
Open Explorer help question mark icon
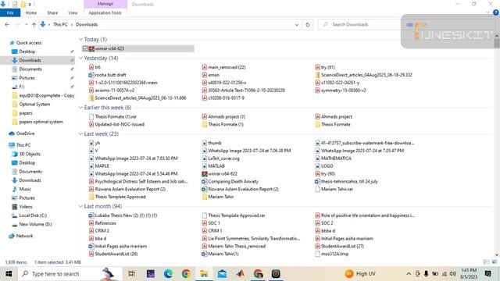pos(496,12)
